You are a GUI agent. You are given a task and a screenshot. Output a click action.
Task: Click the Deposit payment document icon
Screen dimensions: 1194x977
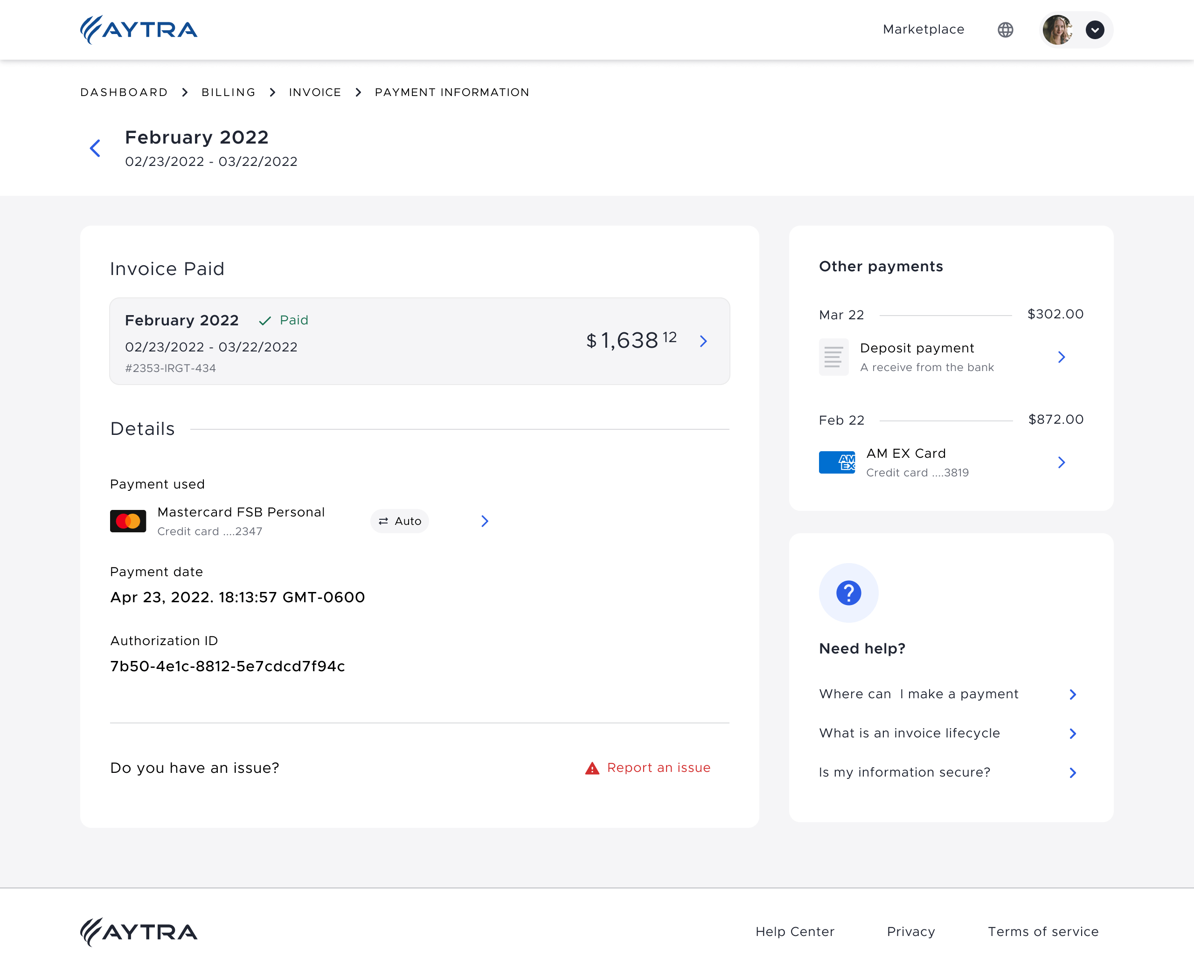(x=833, y=357)
